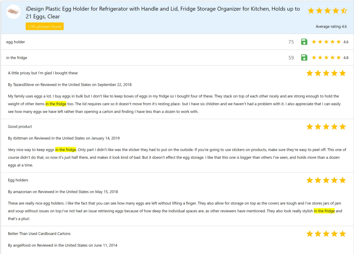The image size is (354, 254).
Task: Click the fifth star on the Good product review
Action: (x=343, y=126)
